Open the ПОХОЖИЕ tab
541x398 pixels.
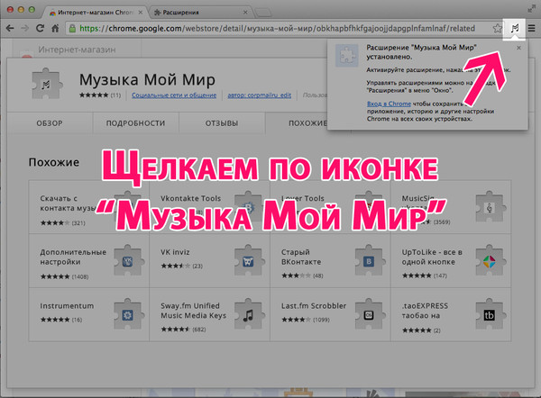click(x=307, y=123)
